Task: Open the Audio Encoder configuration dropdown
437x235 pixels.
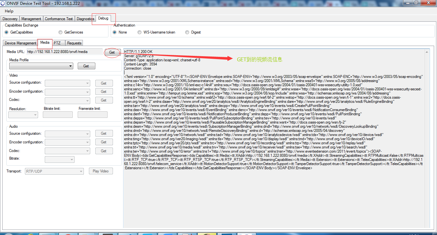Action: (x=68, y=142)
